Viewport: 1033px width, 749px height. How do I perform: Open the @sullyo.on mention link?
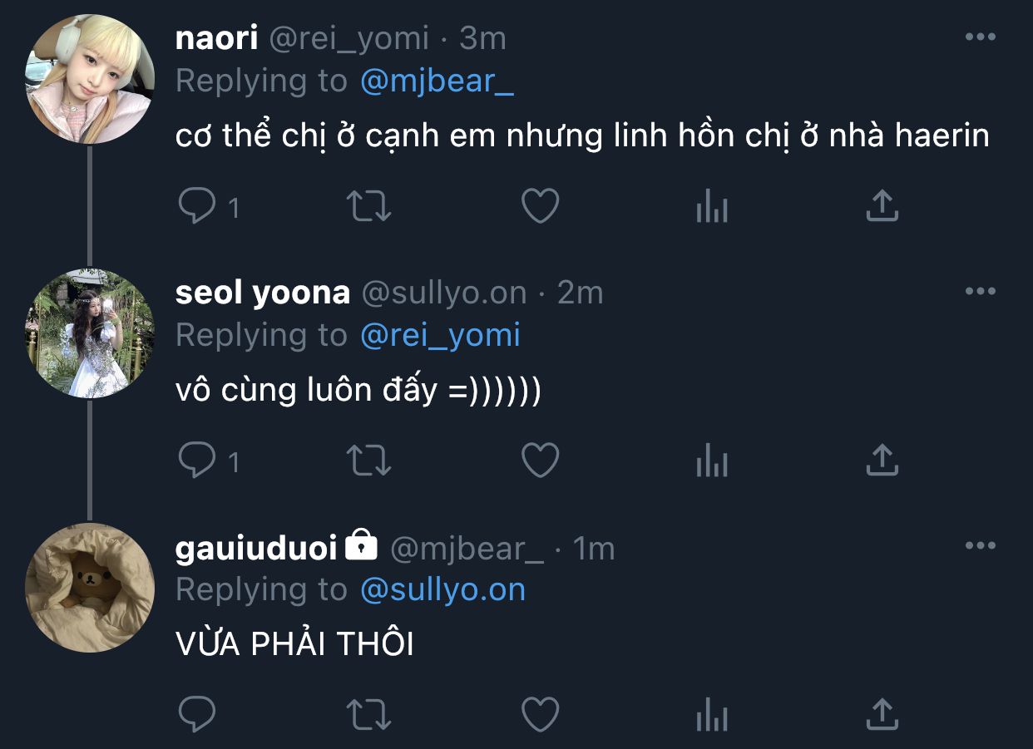[443, 590]
